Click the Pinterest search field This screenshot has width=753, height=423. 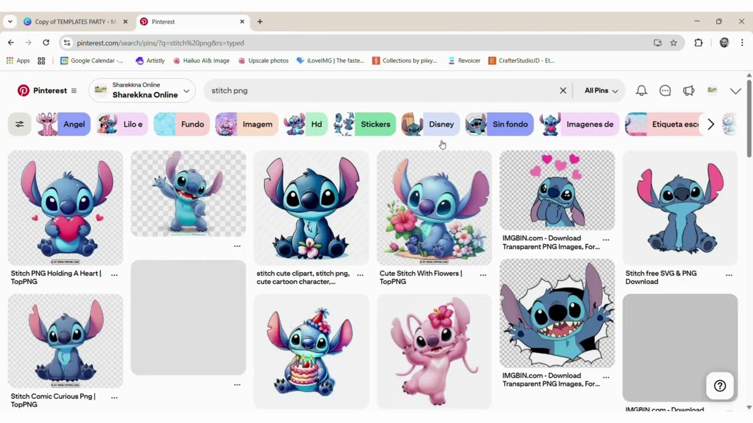[x=382, y=90]
